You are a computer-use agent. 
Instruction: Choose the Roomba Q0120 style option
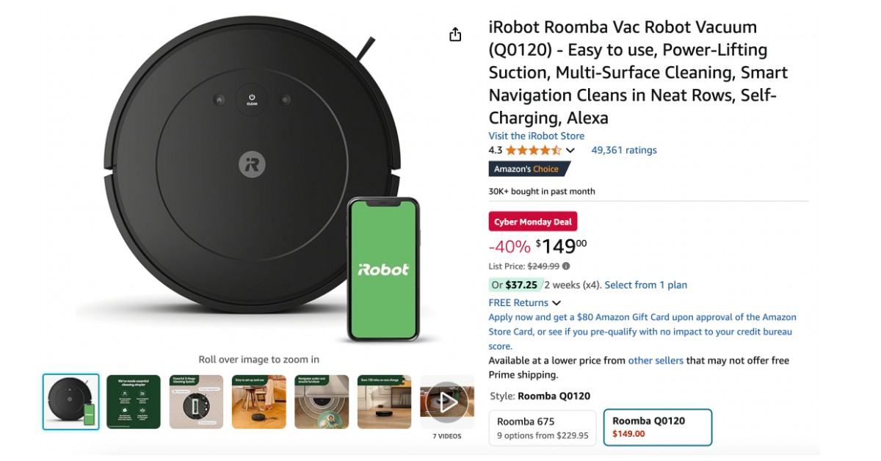[657, 427]
